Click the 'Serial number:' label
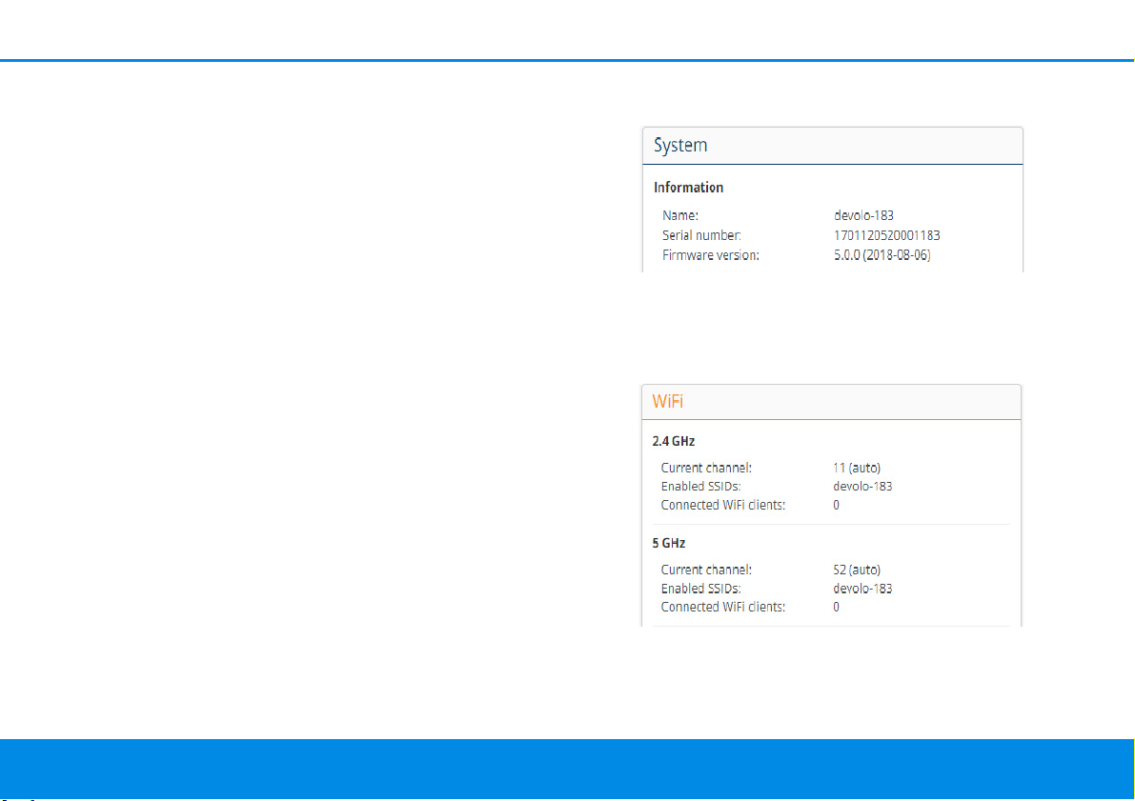Screen dimensions: 1135x801 [701, 235]
